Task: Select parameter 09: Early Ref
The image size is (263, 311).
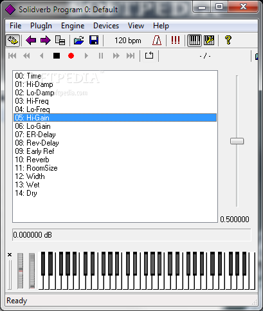Action: [x=115, y=151]
